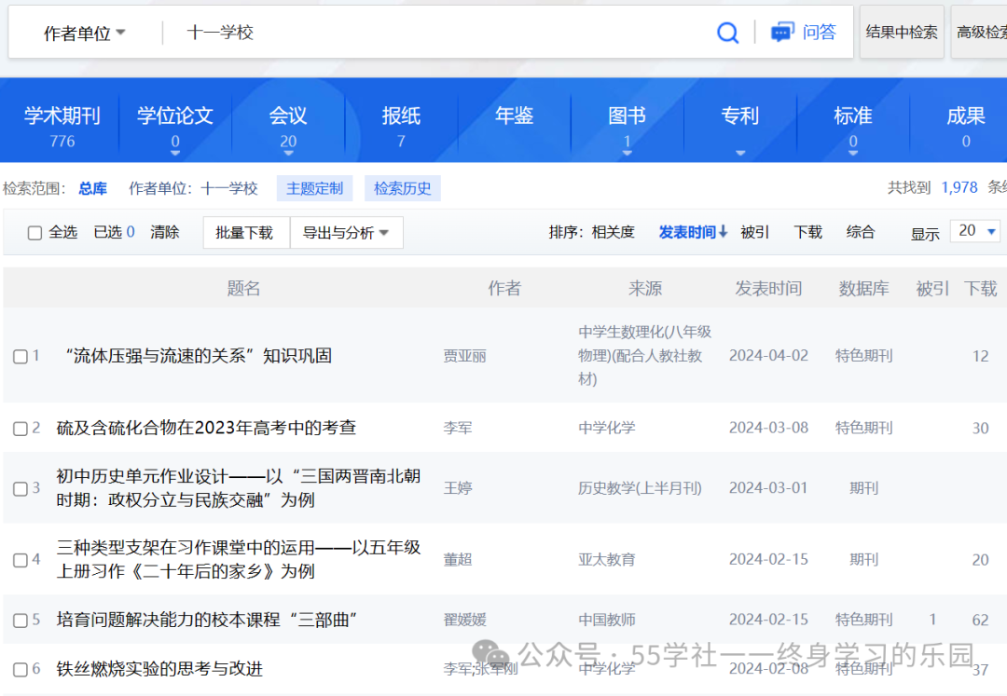Click the download count 62
The height and width of the screenshot is (696, 1007).
coord(980,620)
